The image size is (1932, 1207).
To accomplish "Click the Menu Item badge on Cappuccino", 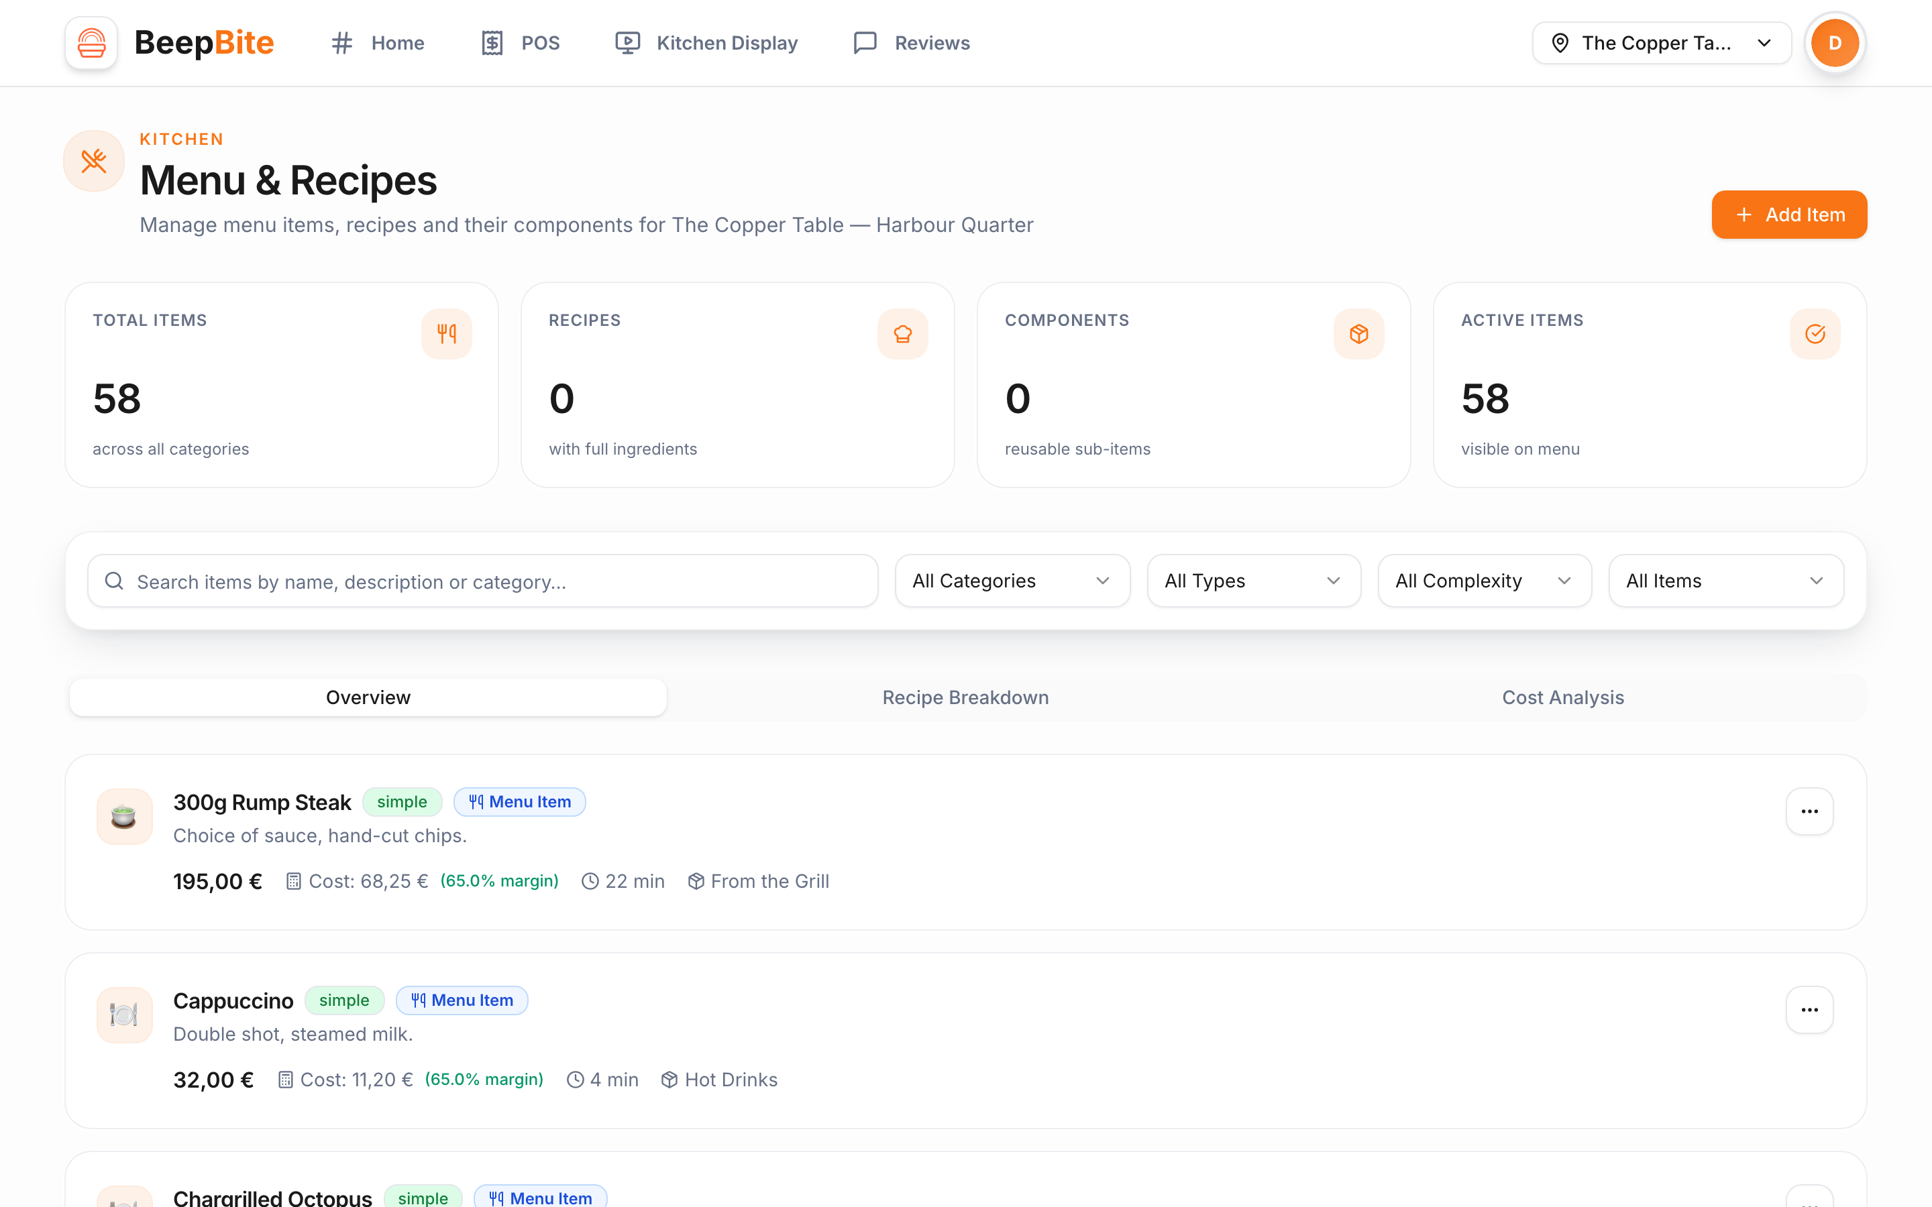I will point(462,1001).
